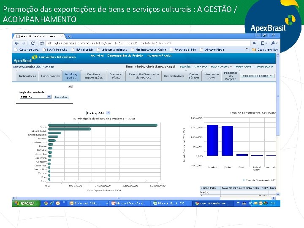304x228 pixels.
Task: Click the browser forward arrow
Action: tap(24, 43)
